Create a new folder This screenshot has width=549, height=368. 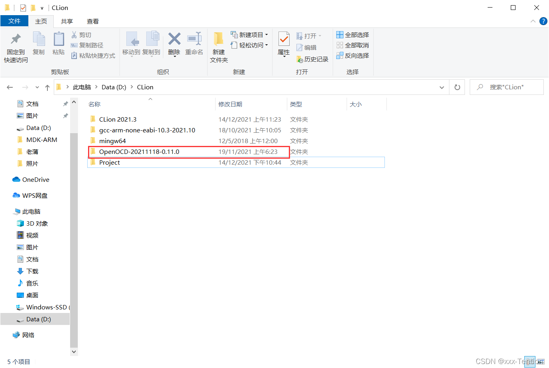pyautogui.click(x=219, y=47)
